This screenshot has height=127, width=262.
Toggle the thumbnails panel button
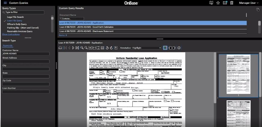tap(165, 48)
